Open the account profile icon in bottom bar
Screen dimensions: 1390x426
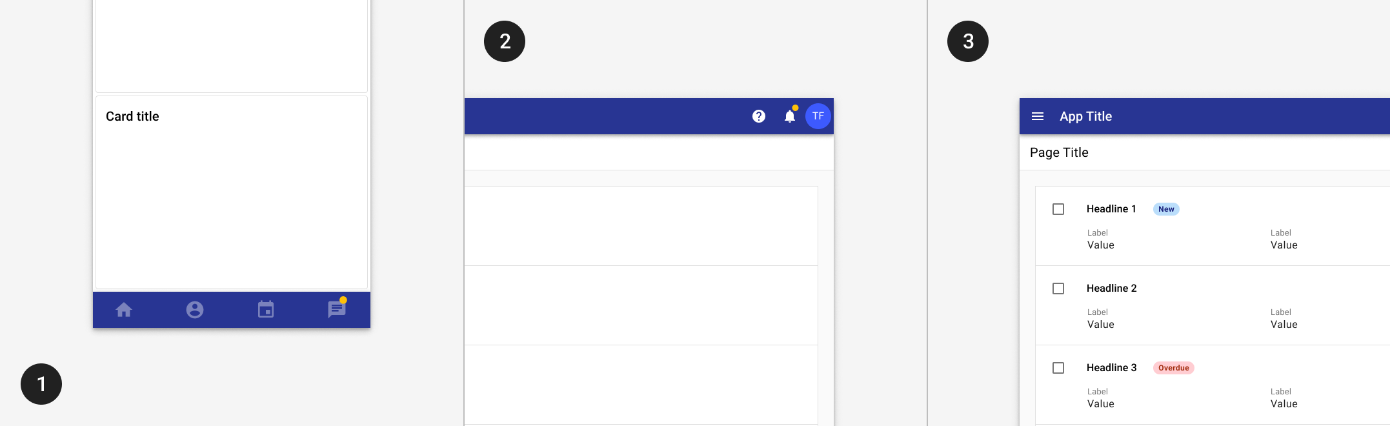pyautogui.click(x=195, y=310)
